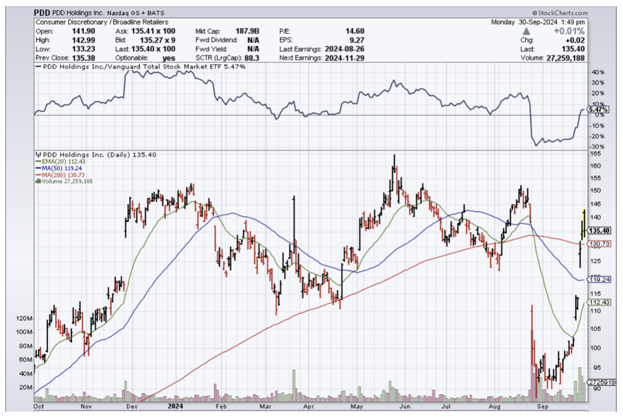Click the PDD Holdings Inc. (Daily) 135.40 title
The image size is (623, 418).
(x=99, y=155)
